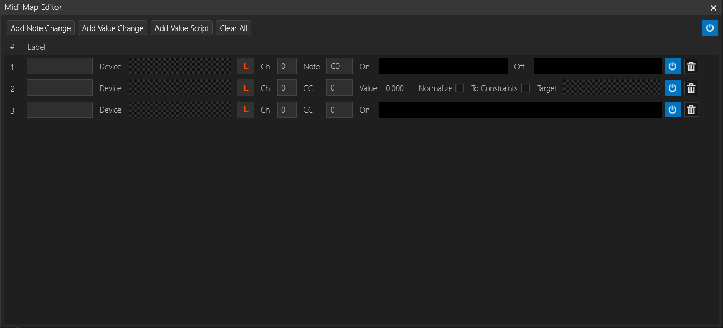Delete row 1 with trash icon
The image size is (723, 328).
click(x=691, y=66)
